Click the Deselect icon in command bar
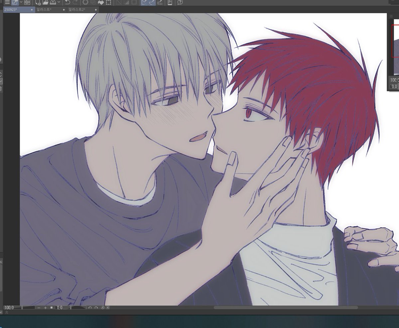 point(118,2)
